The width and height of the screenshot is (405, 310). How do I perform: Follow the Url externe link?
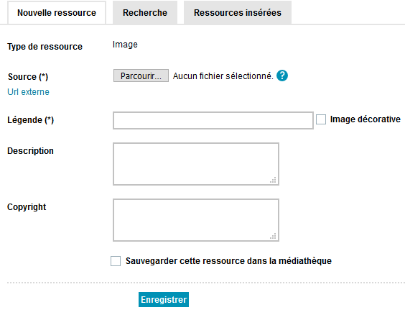pyautogui.click(x=29, y=92)
